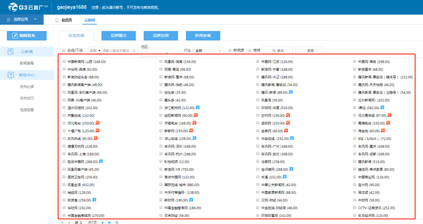Click the 帮助中心 question mark icon
Image resolution: width=423 pixels, height=224 pixels.
(x=11, y=75)
